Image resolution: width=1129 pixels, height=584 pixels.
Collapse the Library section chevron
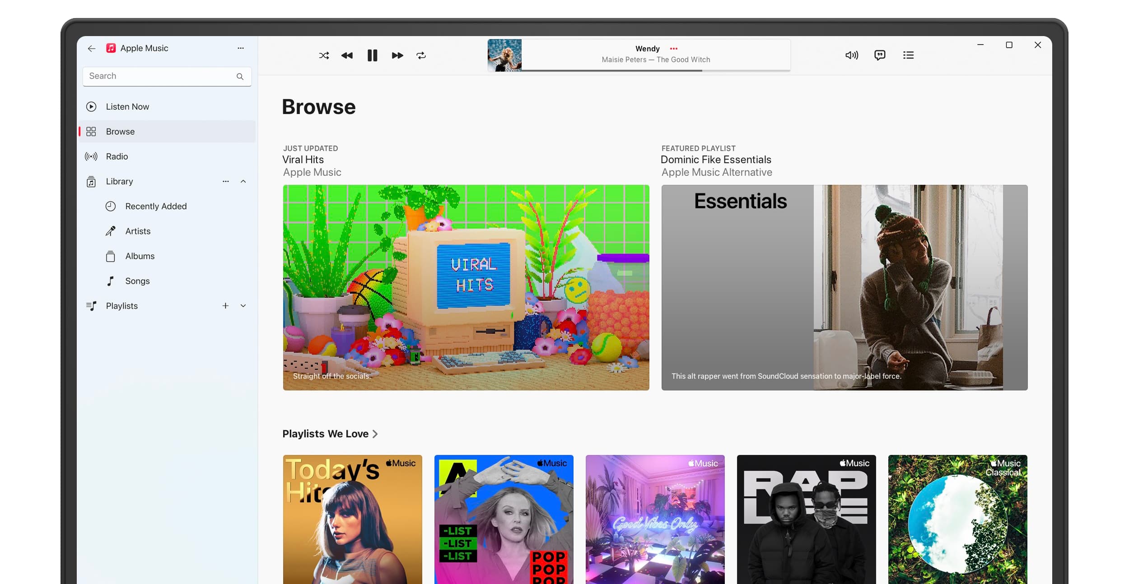click(243, 181)
